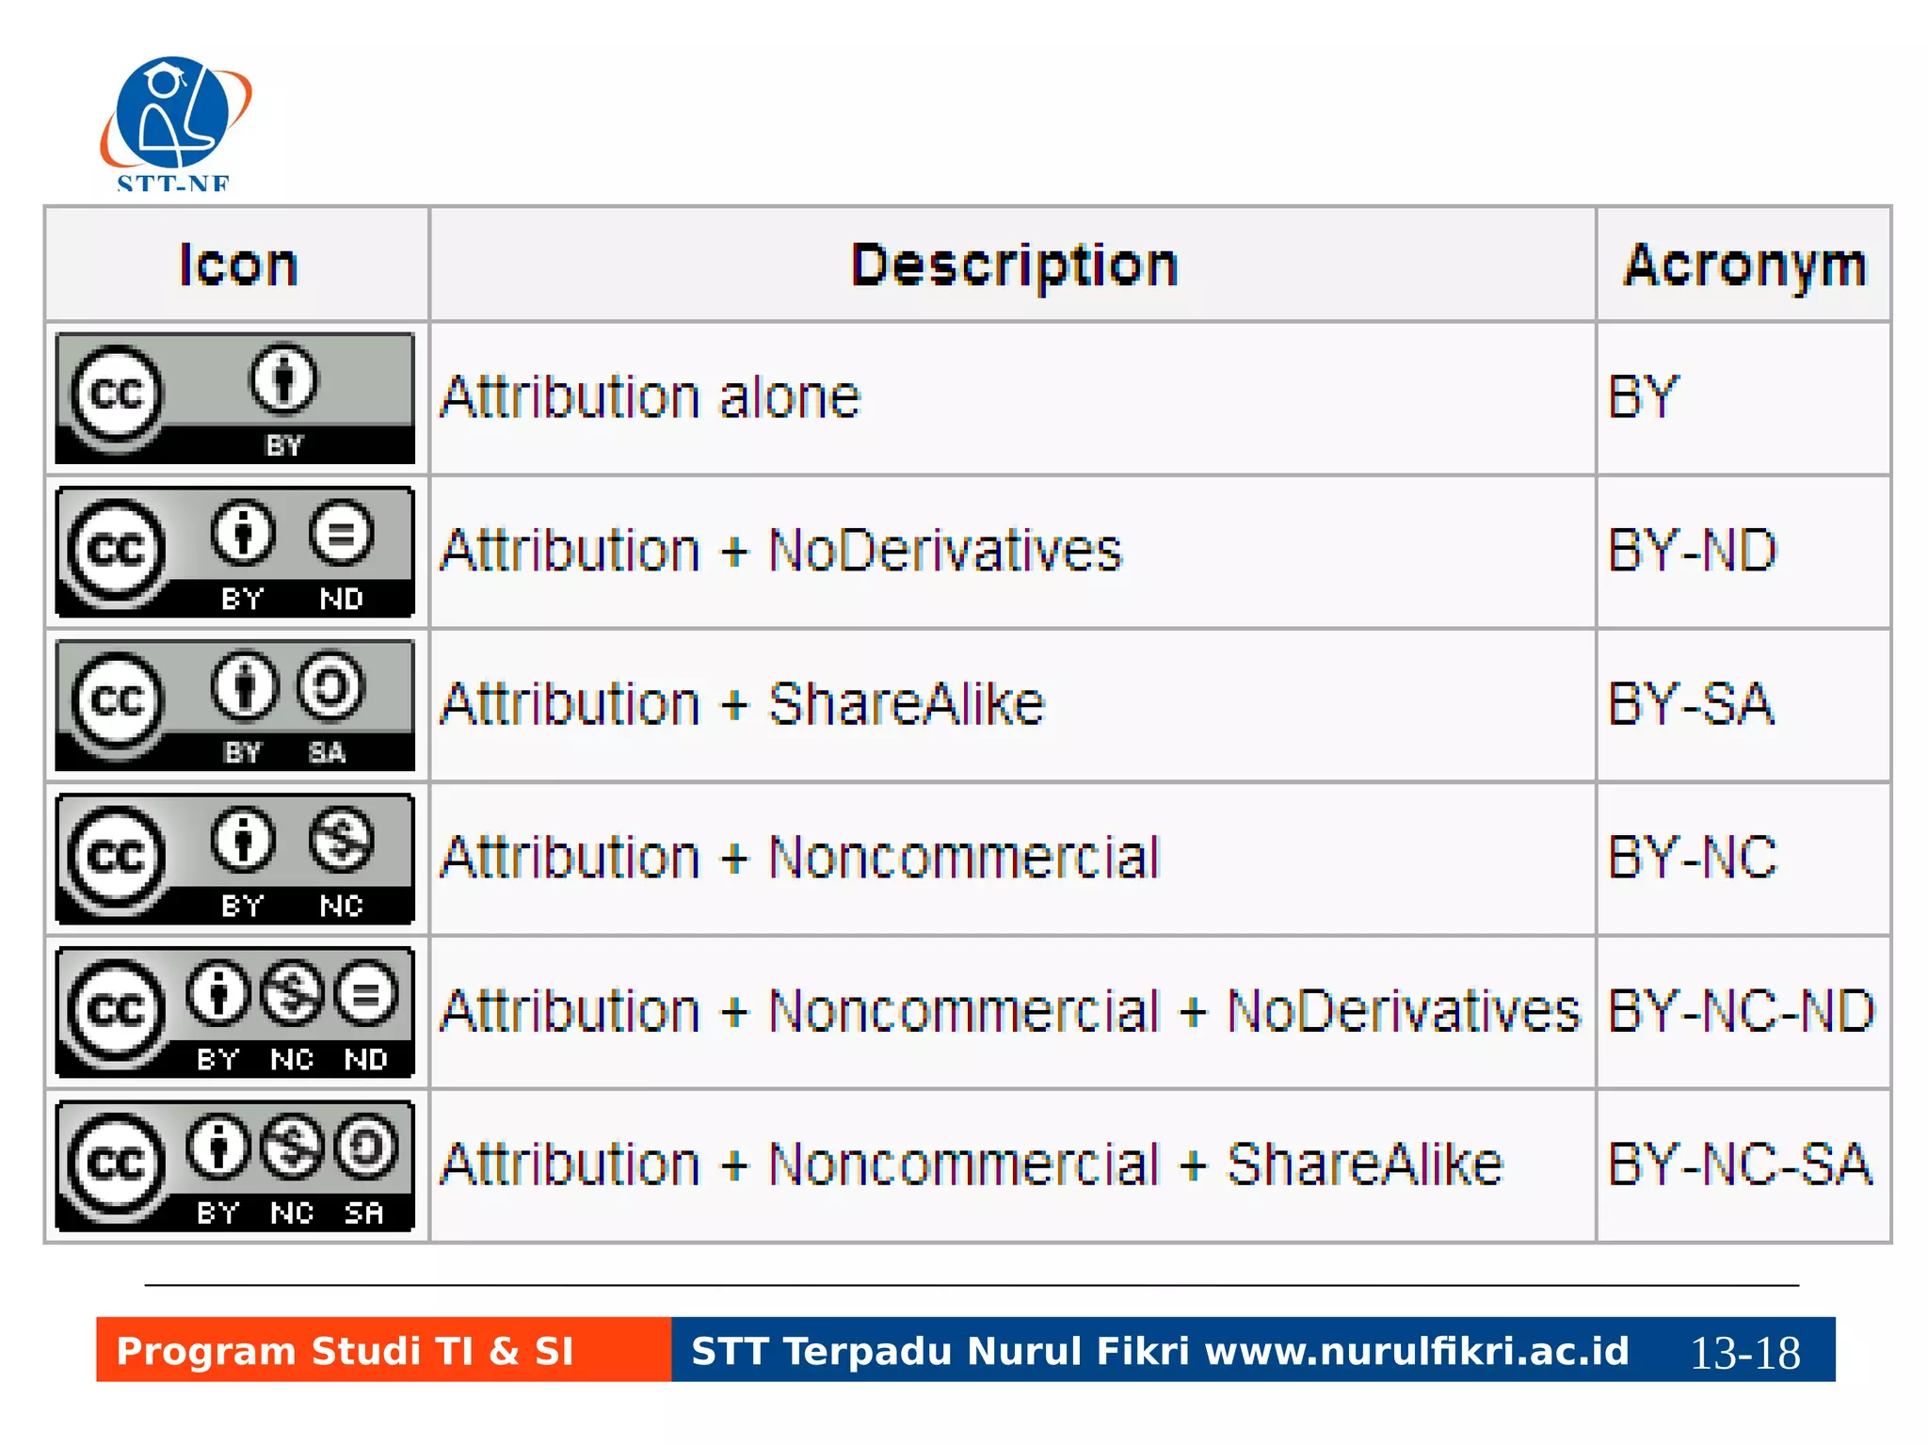Click the BY-SA acronym text
Image resolution: width=1928 pixels, height=1446 pixels.
point(1691,704)
